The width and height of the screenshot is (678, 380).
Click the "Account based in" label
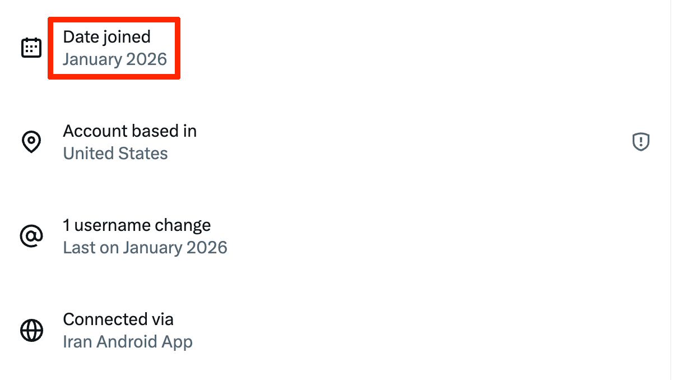pos(129,131)
